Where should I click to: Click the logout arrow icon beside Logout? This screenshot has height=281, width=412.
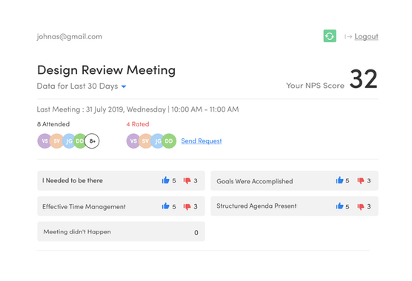[x=348, y=37]
